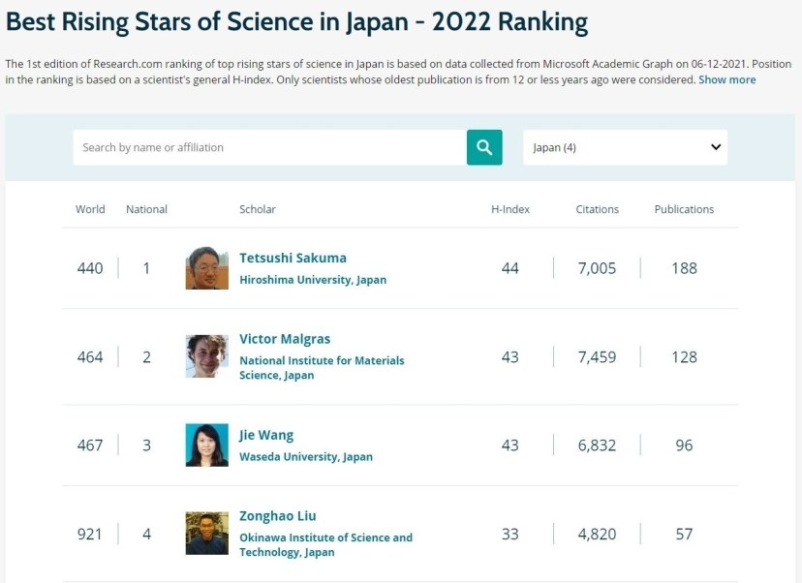Open Jie Wang scholar name link
The image size is (802, 583).
tap(266, 435)
